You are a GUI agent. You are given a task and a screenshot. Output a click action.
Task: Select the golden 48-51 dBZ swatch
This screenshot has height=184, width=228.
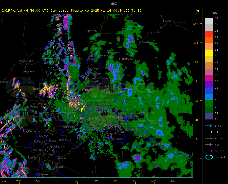209,59
